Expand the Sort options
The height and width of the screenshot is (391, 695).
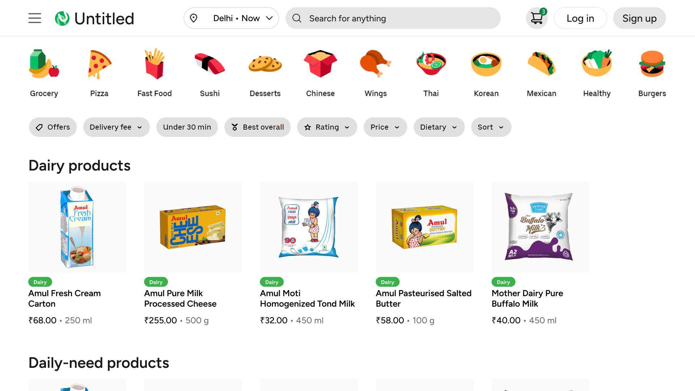[491, 127]
